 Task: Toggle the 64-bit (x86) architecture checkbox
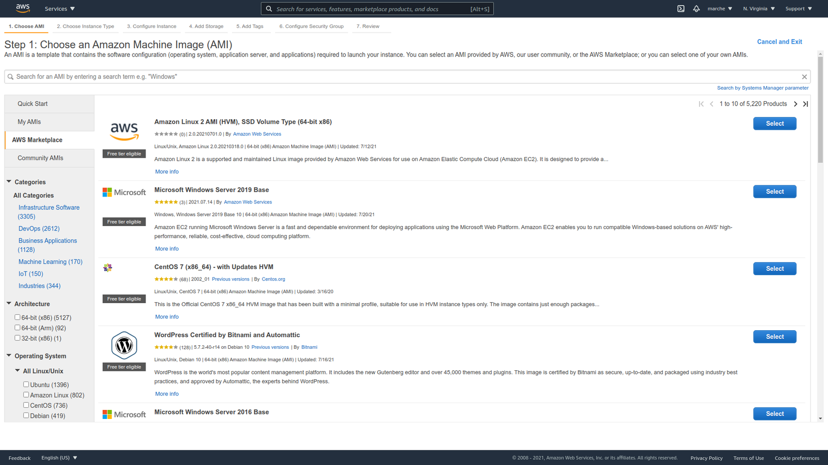click(18, 317)
